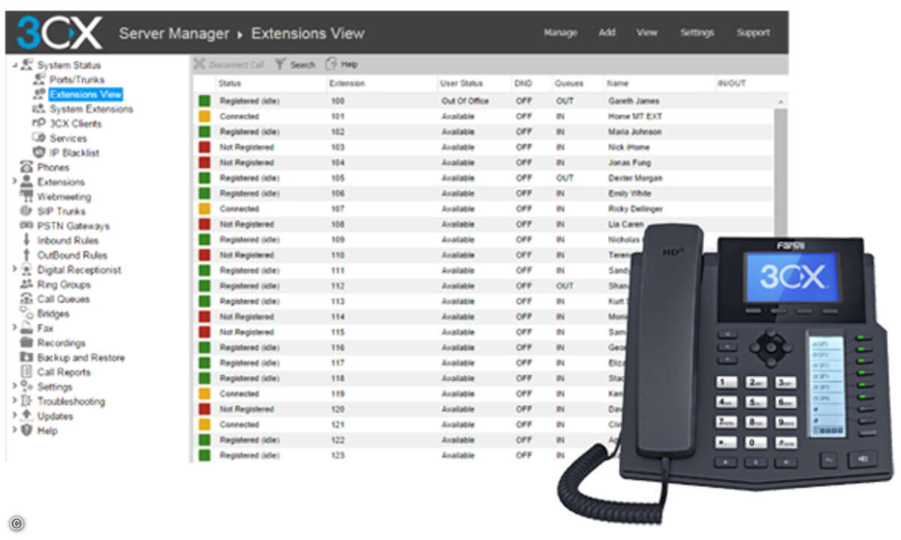Click the Phones icon
Image resolution: width=901 pixels, height=540 pixels.
pyautogui.click(x=27, y=167)
